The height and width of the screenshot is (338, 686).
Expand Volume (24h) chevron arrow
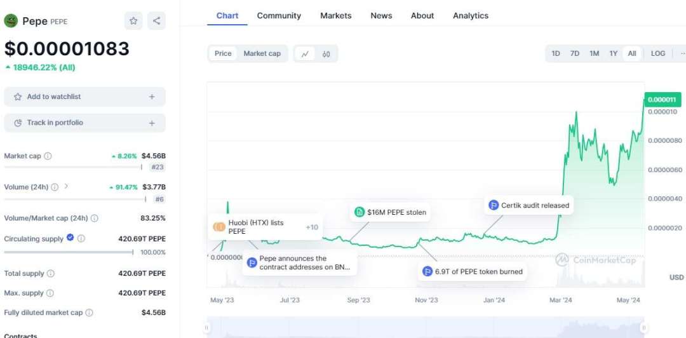tap(66, 187)
